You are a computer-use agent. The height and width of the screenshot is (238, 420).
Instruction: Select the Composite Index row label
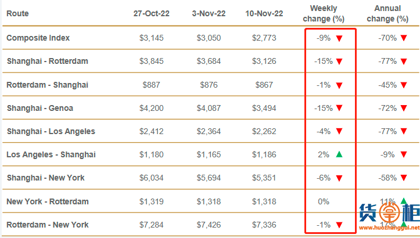click(38, 38)
